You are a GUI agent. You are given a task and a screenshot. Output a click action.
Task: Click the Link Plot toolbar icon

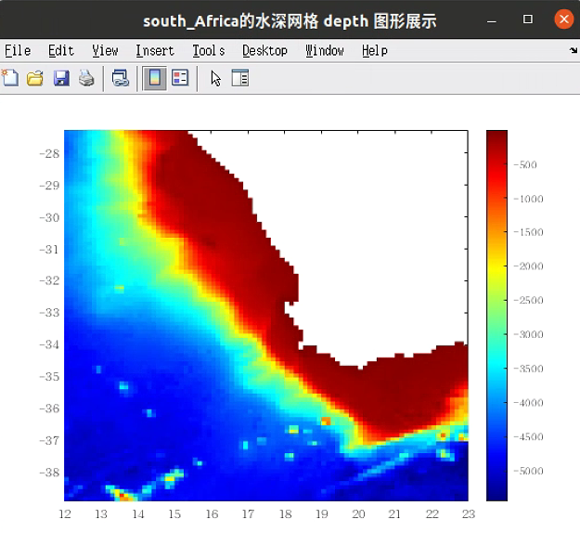[121, 78]
